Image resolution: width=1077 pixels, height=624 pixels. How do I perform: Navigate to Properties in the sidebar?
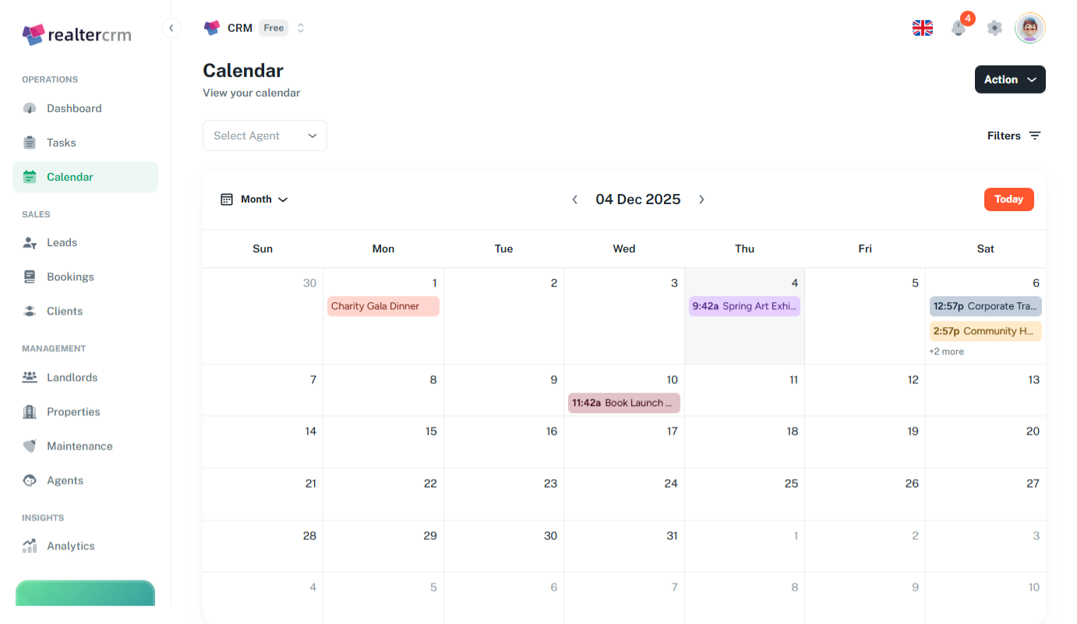point(73,412)
